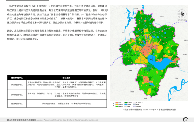Click the 建设限制分区 table header
This screenshot has width=194, height=122.
[x=17, y=78]
